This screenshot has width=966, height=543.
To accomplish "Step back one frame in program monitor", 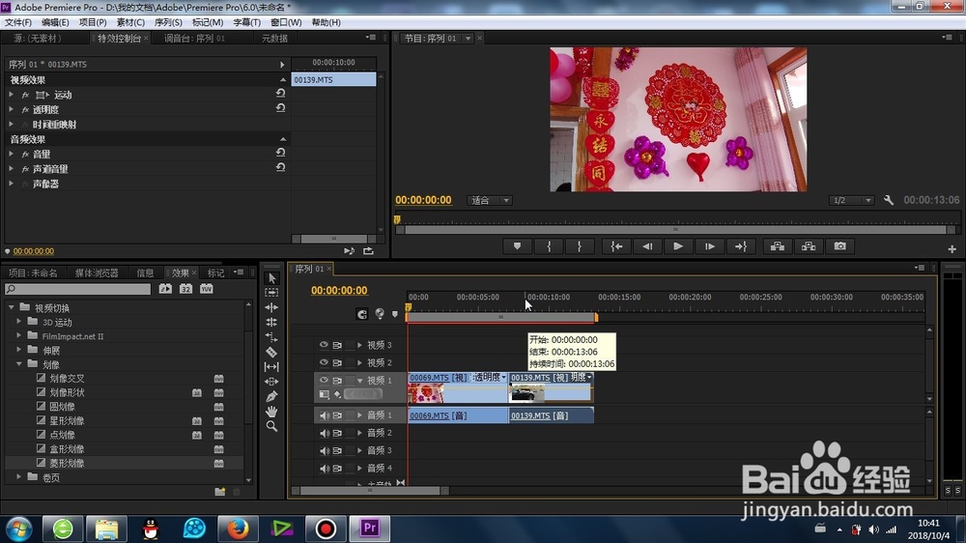I will (647, 246).
